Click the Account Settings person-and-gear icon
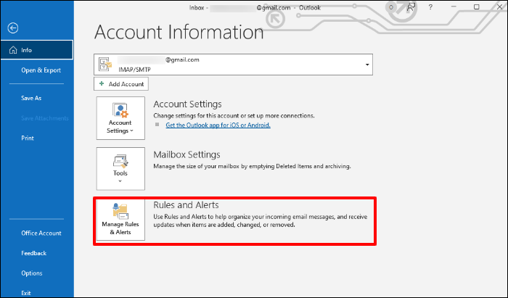508x298 pixels. 120,111
